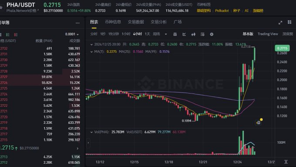
Task: Switch to the 交易数据 tab
Action: coord(136,22)
